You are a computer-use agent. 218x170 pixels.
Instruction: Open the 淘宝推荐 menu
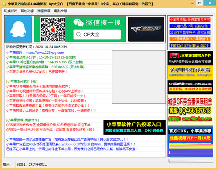(44, 11)
